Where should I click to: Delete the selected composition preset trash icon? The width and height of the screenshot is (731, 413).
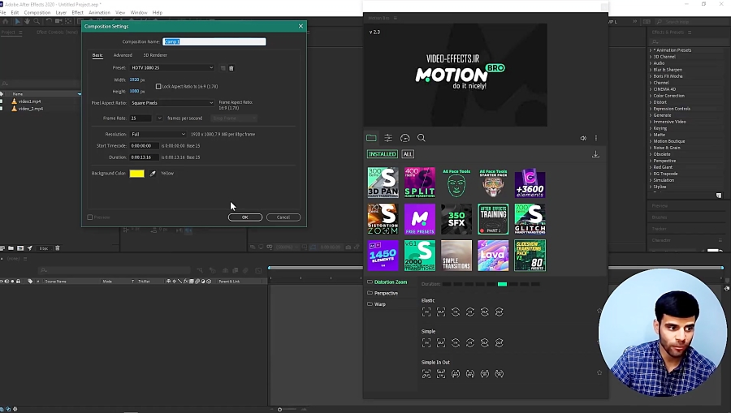231,68
